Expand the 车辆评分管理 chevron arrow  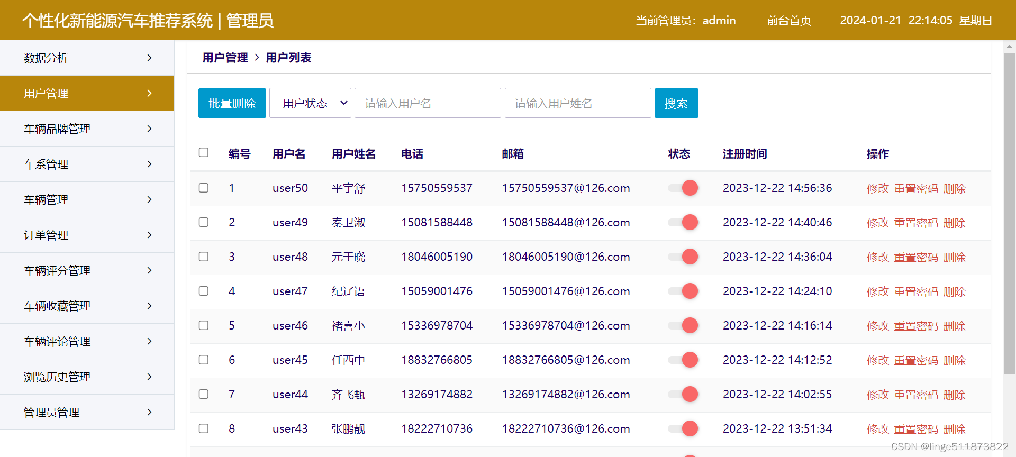pyautogui.click(x=149, y=270)
